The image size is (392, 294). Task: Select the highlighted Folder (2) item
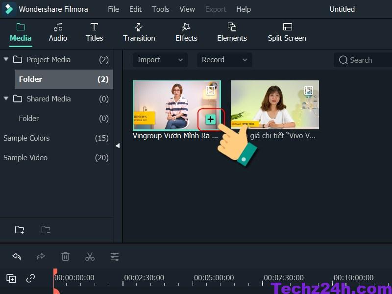[64, 79]
